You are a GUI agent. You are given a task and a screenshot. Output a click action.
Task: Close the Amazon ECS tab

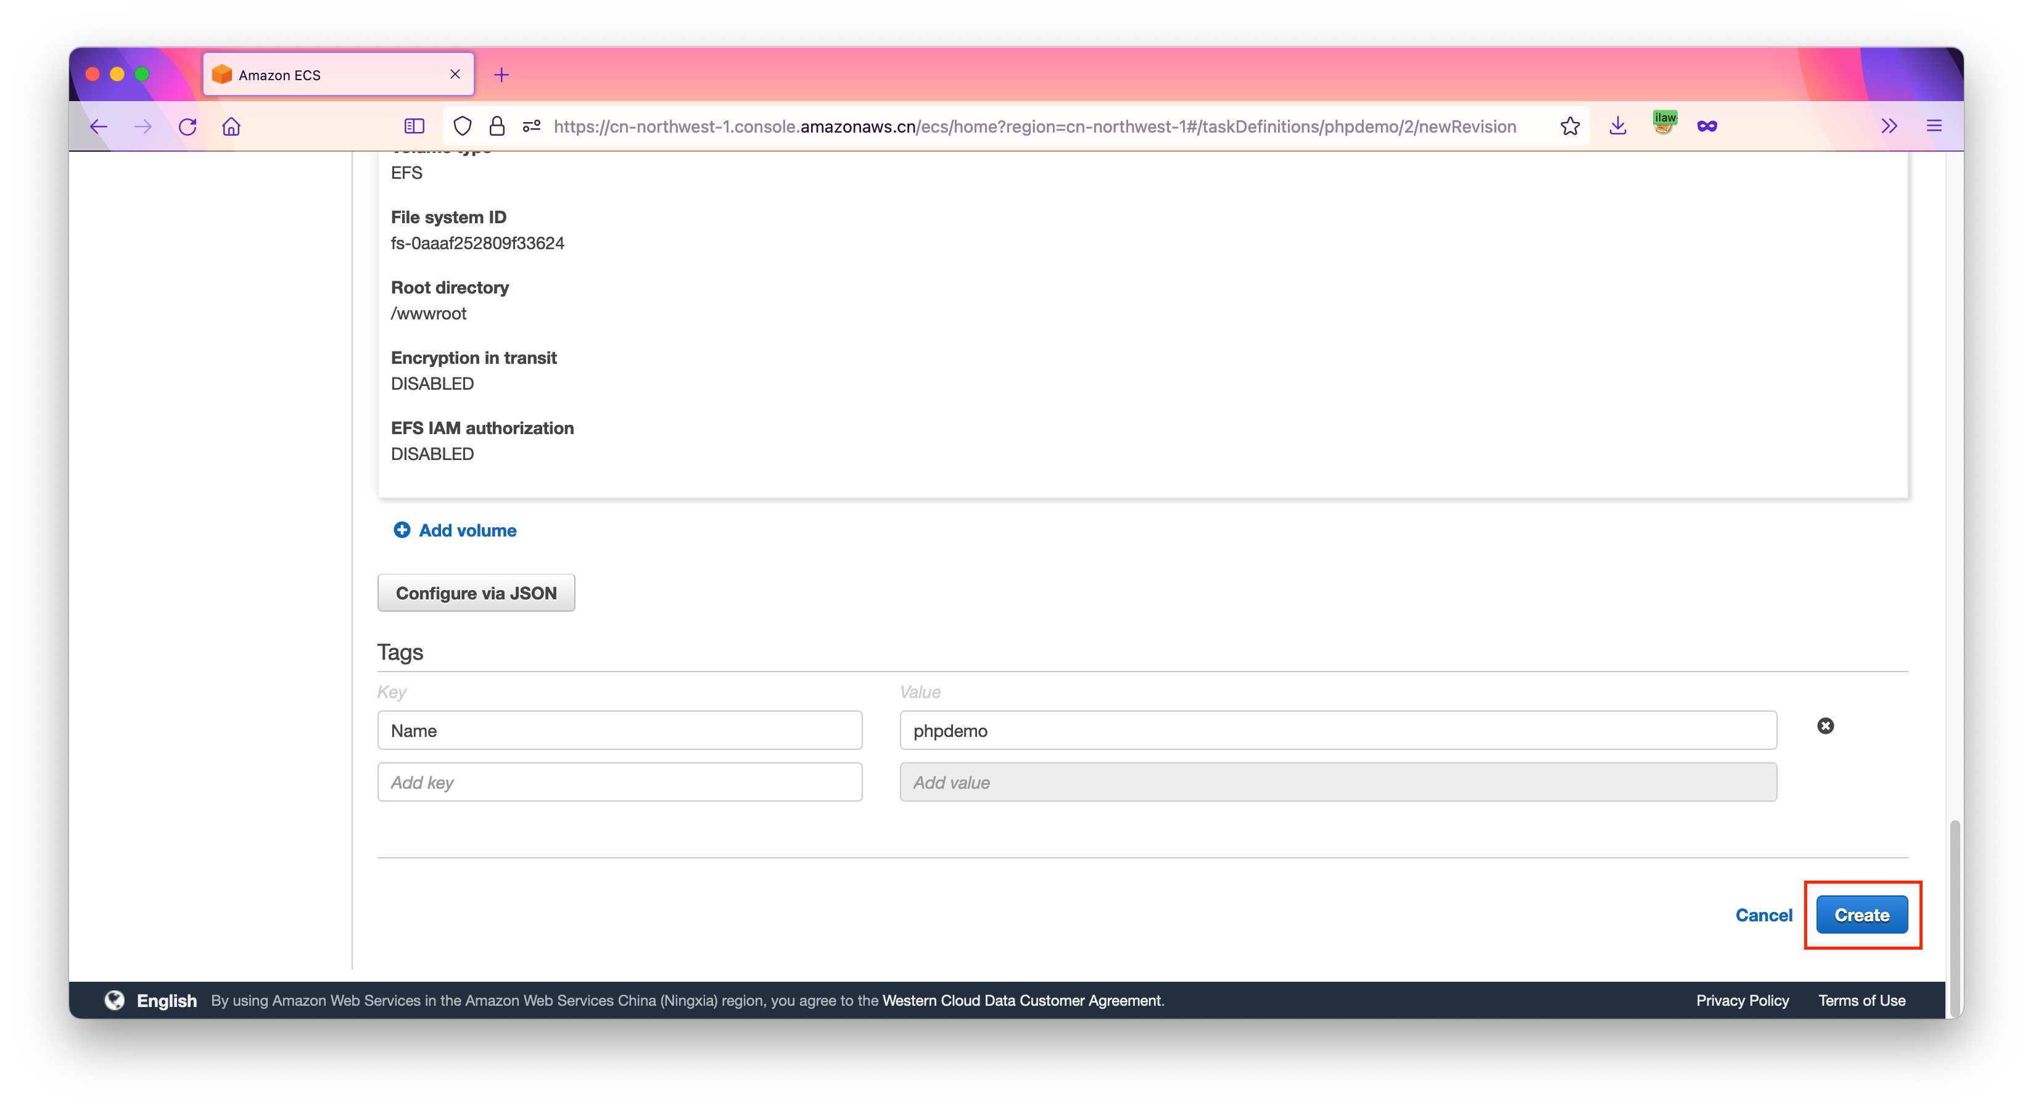tap(455, 74)
